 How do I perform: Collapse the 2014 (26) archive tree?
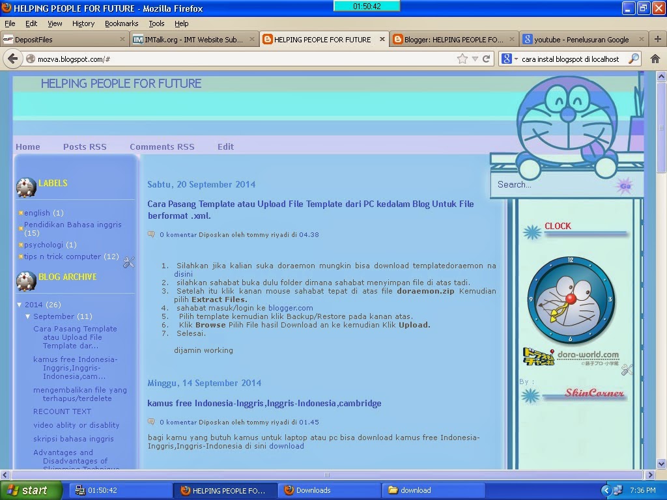pyautogui.click(x=19, y=304)
